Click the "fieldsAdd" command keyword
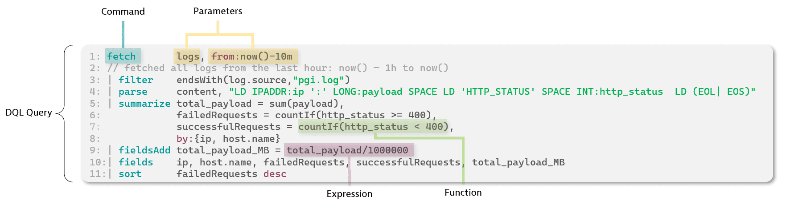Image resolution: width=786 pixels, height=205 pixels. (144, 150)
